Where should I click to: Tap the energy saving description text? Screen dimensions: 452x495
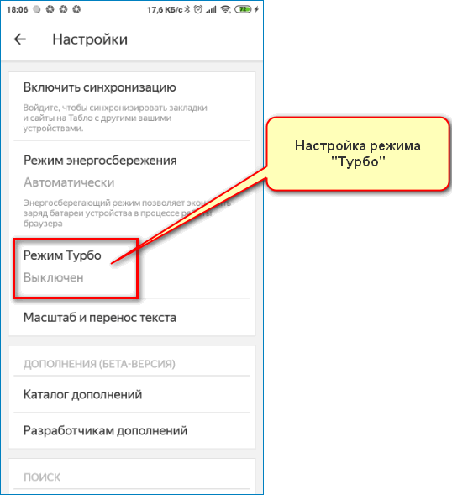[x=127, y=213]
